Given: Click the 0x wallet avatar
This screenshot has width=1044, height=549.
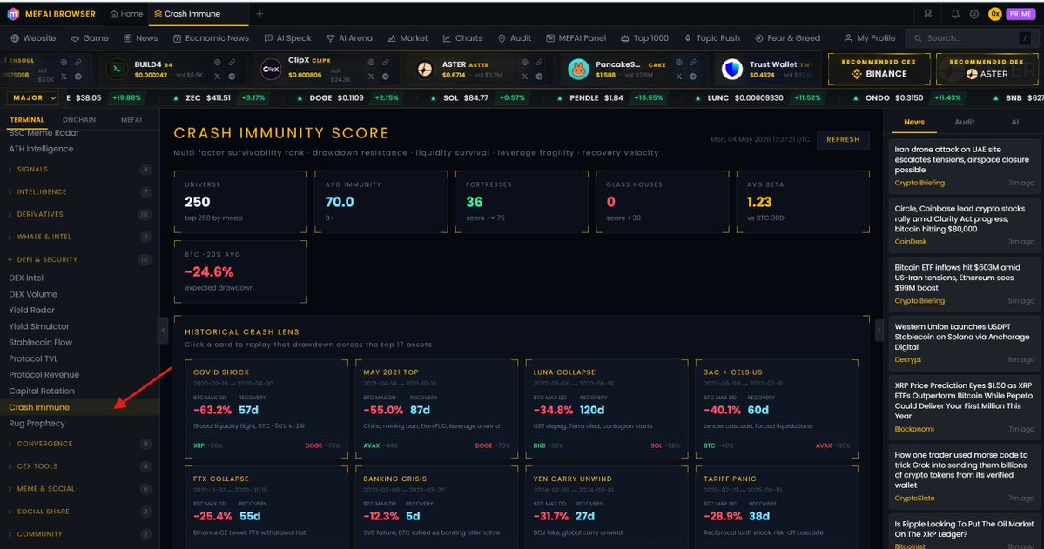Looking at the screenshot, I should [x=994, y=14].
